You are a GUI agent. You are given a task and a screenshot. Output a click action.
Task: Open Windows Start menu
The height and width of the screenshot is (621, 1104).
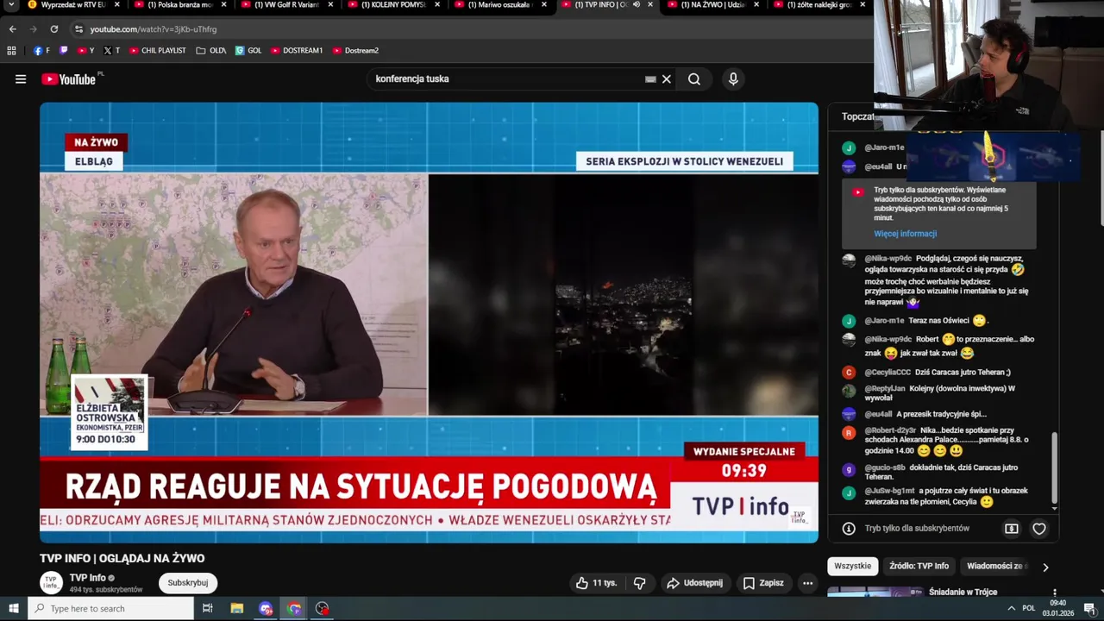tap(14, 609)
